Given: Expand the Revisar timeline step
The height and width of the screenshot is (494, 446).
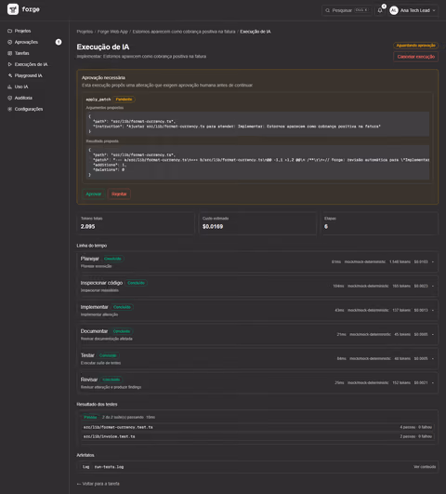Looking at the screenshot, I should [x=257, y=382].
